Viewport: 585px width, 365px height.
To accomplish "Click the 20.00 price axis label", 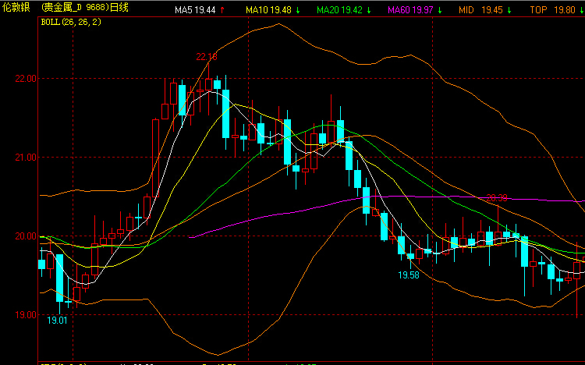I will click(x=26, y=236).
